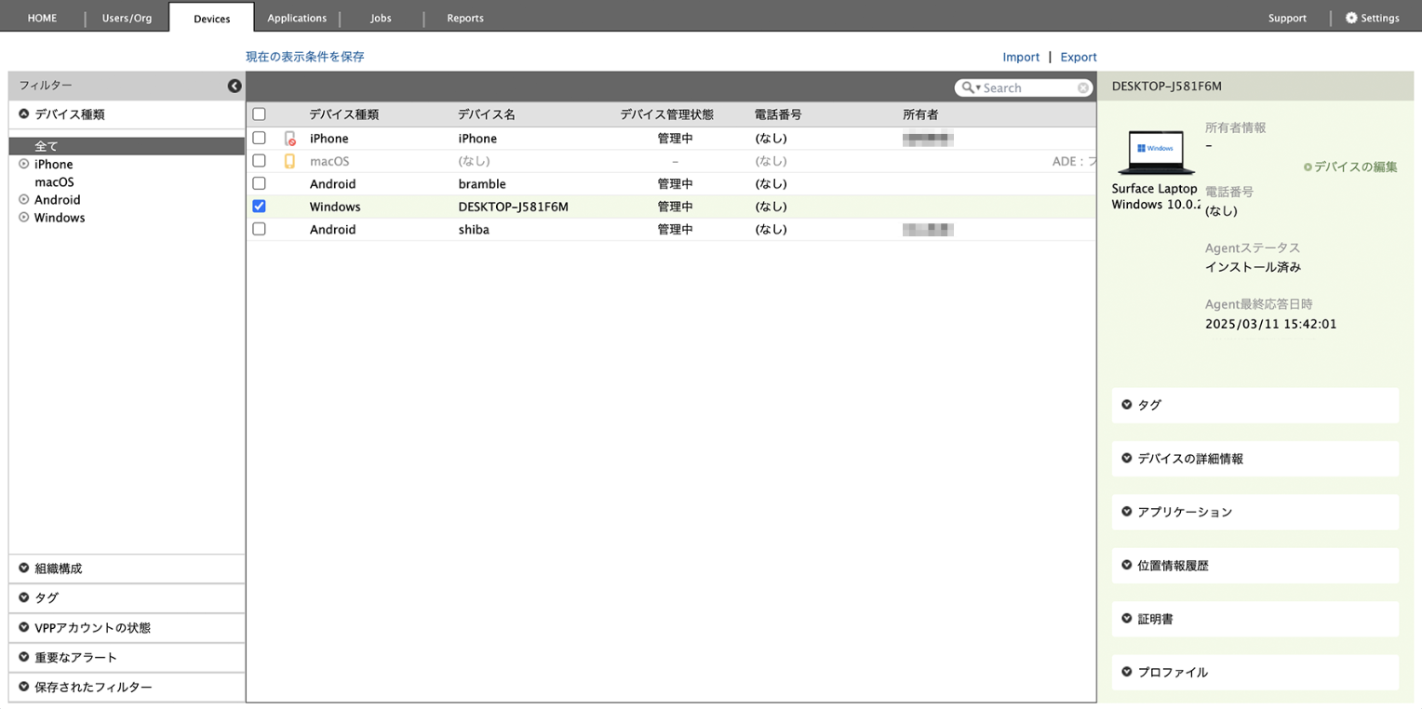Screen dimensions: 1422x709
Task: Click the Export link
Action: 1079,57
